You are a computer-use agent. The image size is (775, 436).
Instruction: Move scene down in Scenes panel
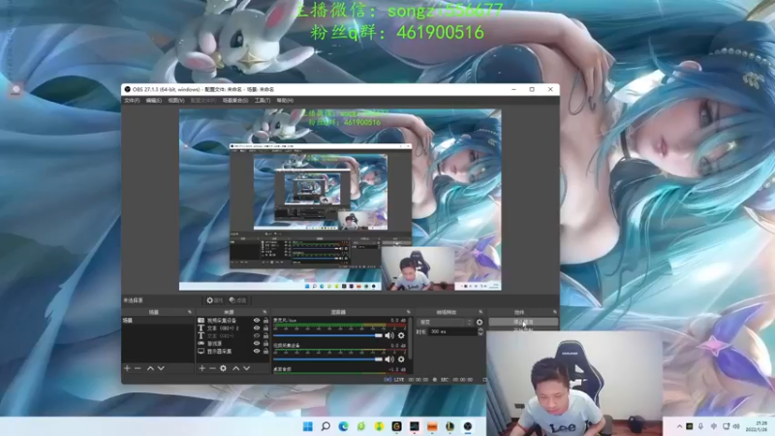161,368
